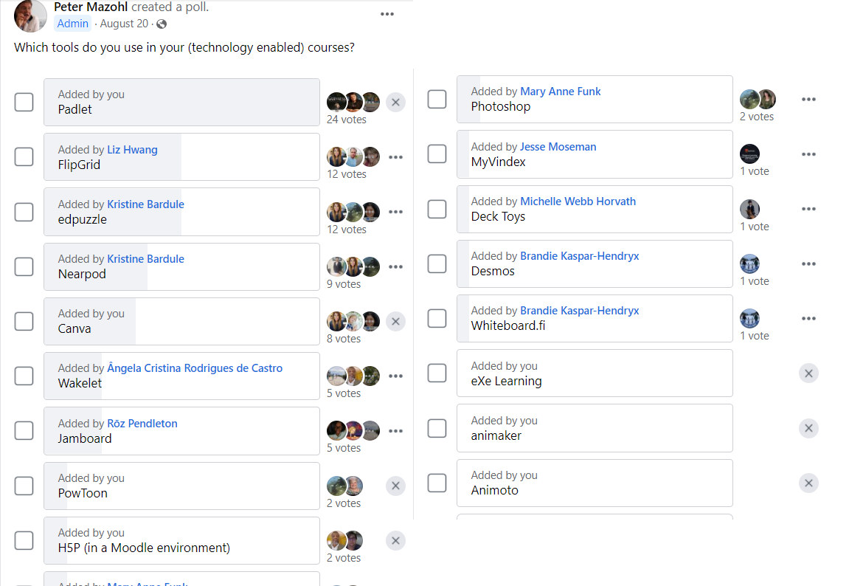Click the August 20 post date
Image resolution: width=849 pixels, height=586 pixels.
click(124, 24)
